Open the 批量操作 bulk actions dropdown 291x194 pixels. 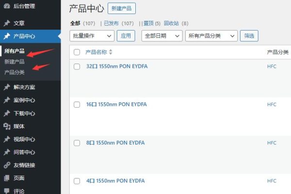coord(92,35)
